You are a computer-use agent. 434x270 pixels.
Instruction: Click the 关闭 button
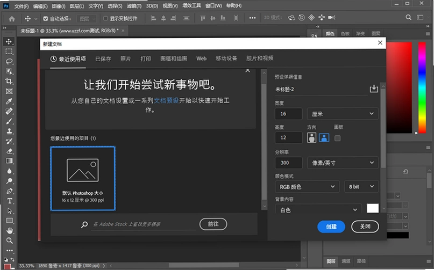point(365,227)
